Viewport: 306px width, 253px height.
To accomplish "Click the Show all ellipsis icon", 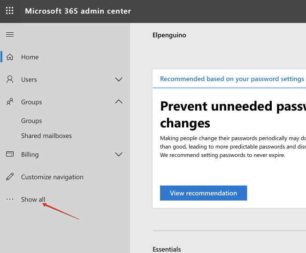I will (x=10, y=199).
